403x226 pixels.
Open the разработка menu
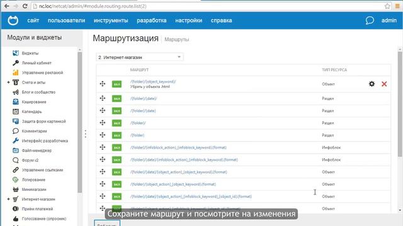point(151,20)
